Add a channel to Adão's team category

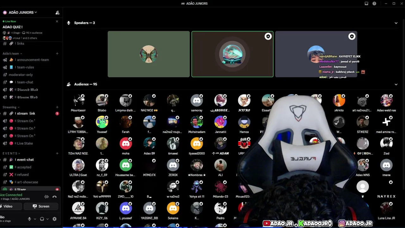pos(57,54)
